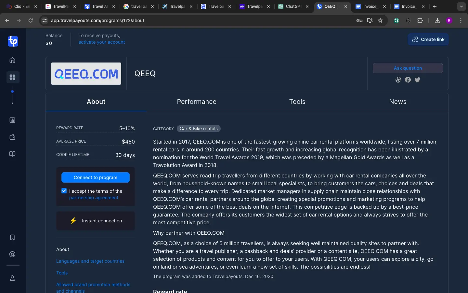Switch to the Performance tab
This screenshot has height=293, width=468.
click(197, 102)
